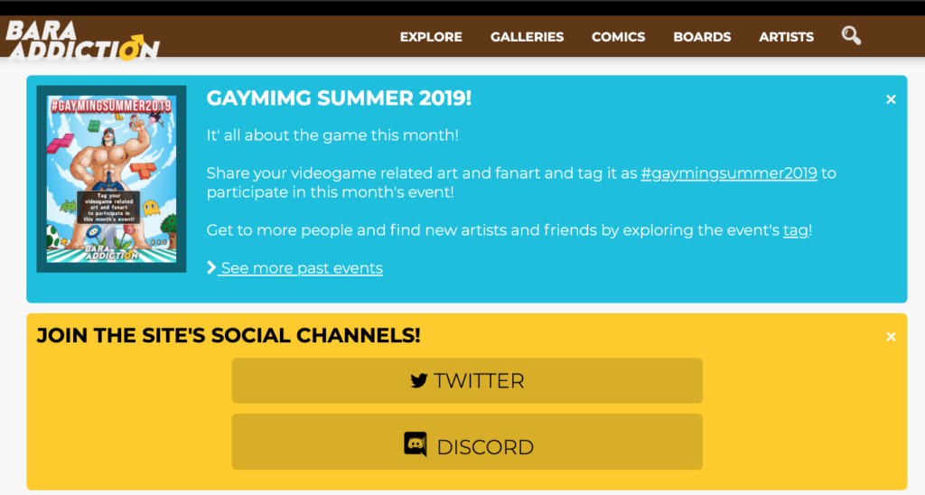Click the Bara Addiction logo
Viewport: 925px width, 495px height.
click(x=82, y=40)
